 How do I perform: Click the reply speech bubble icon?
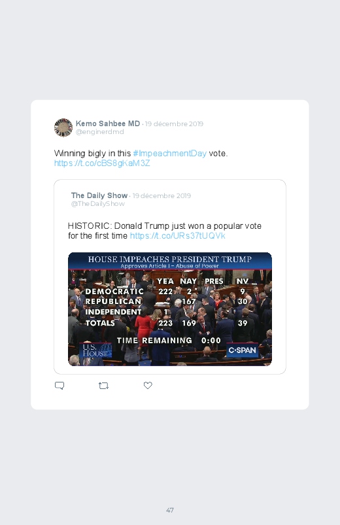point(59,386)
